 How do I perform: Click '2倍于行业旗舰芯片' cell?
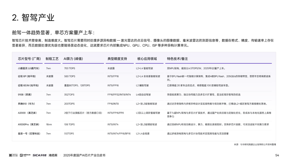(83, 113)
